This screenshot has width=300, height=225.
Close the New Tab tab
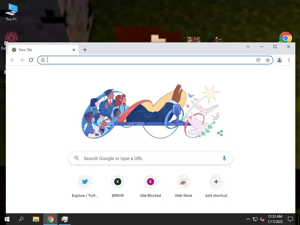click(74, 50)
